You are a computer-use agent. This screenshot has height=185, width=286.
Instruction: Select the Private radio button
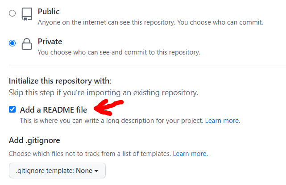coord(12,43)
